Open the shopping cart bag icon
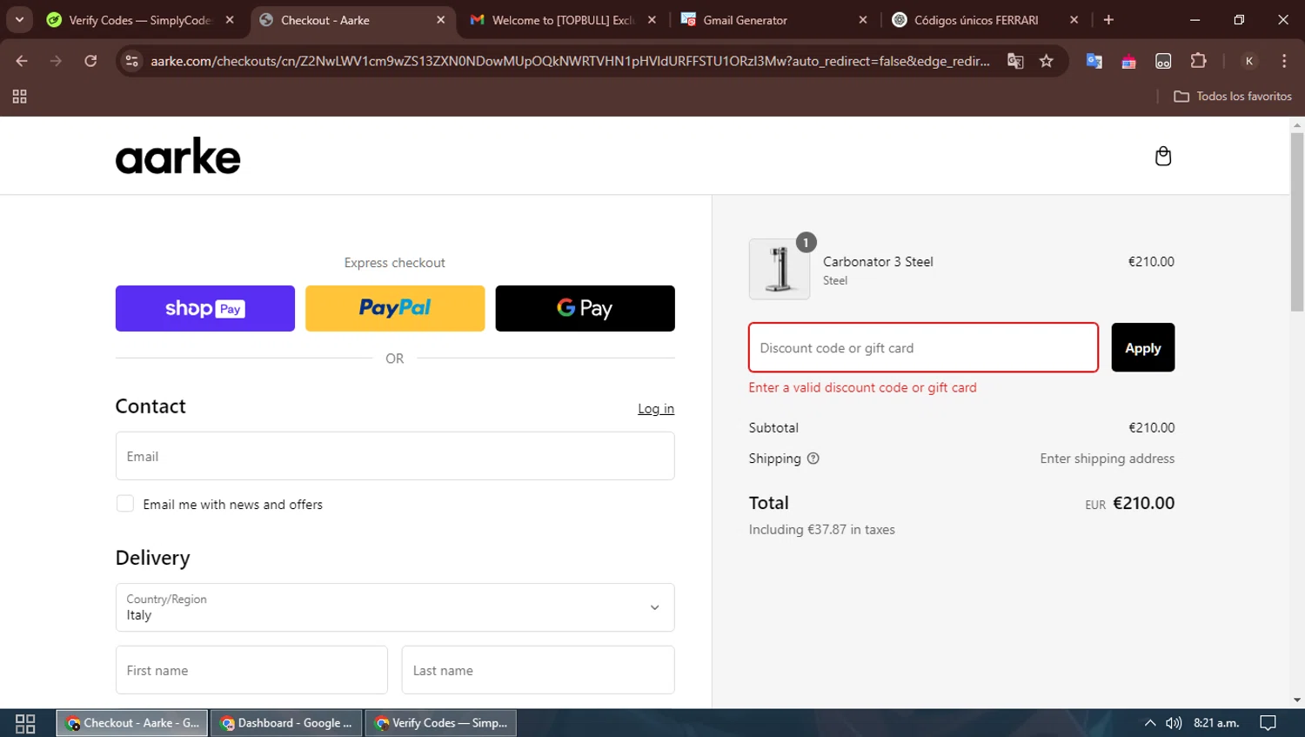 coord(1163,157)
